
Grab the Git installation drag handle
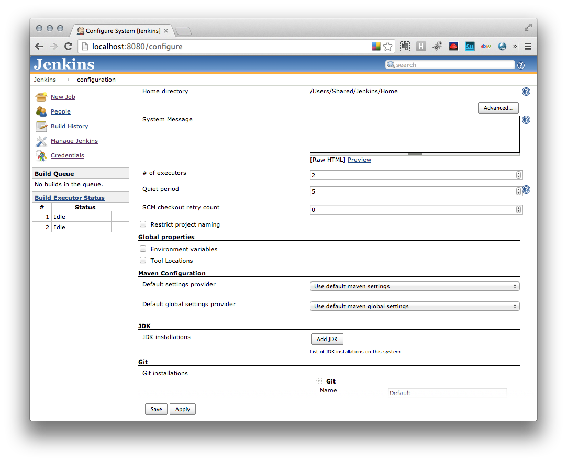[x=319, y=381]
